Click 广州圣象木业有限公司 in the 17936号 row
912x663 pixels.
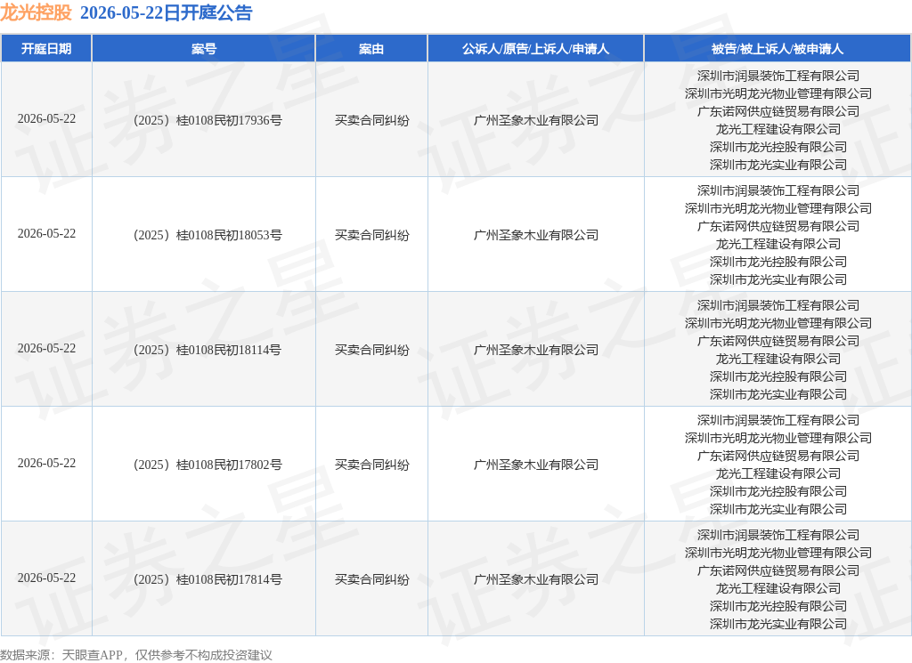coord(535,120)
